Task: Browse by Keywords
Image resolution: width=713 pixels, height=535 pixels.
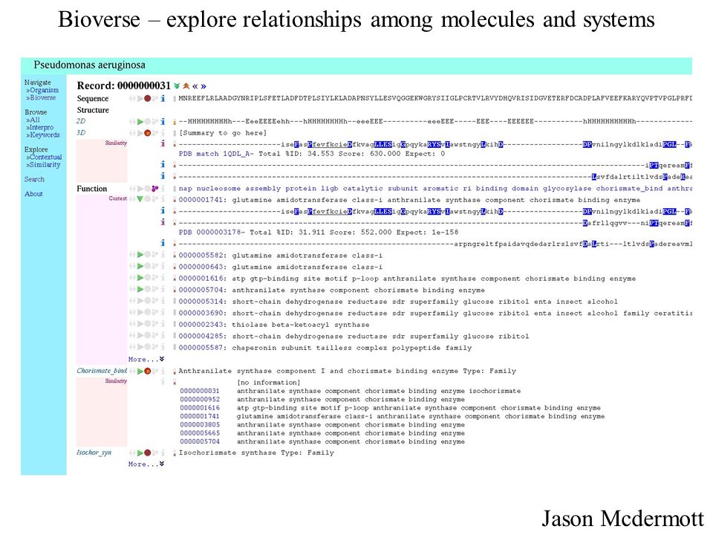Action: click(x=43, y=134)
